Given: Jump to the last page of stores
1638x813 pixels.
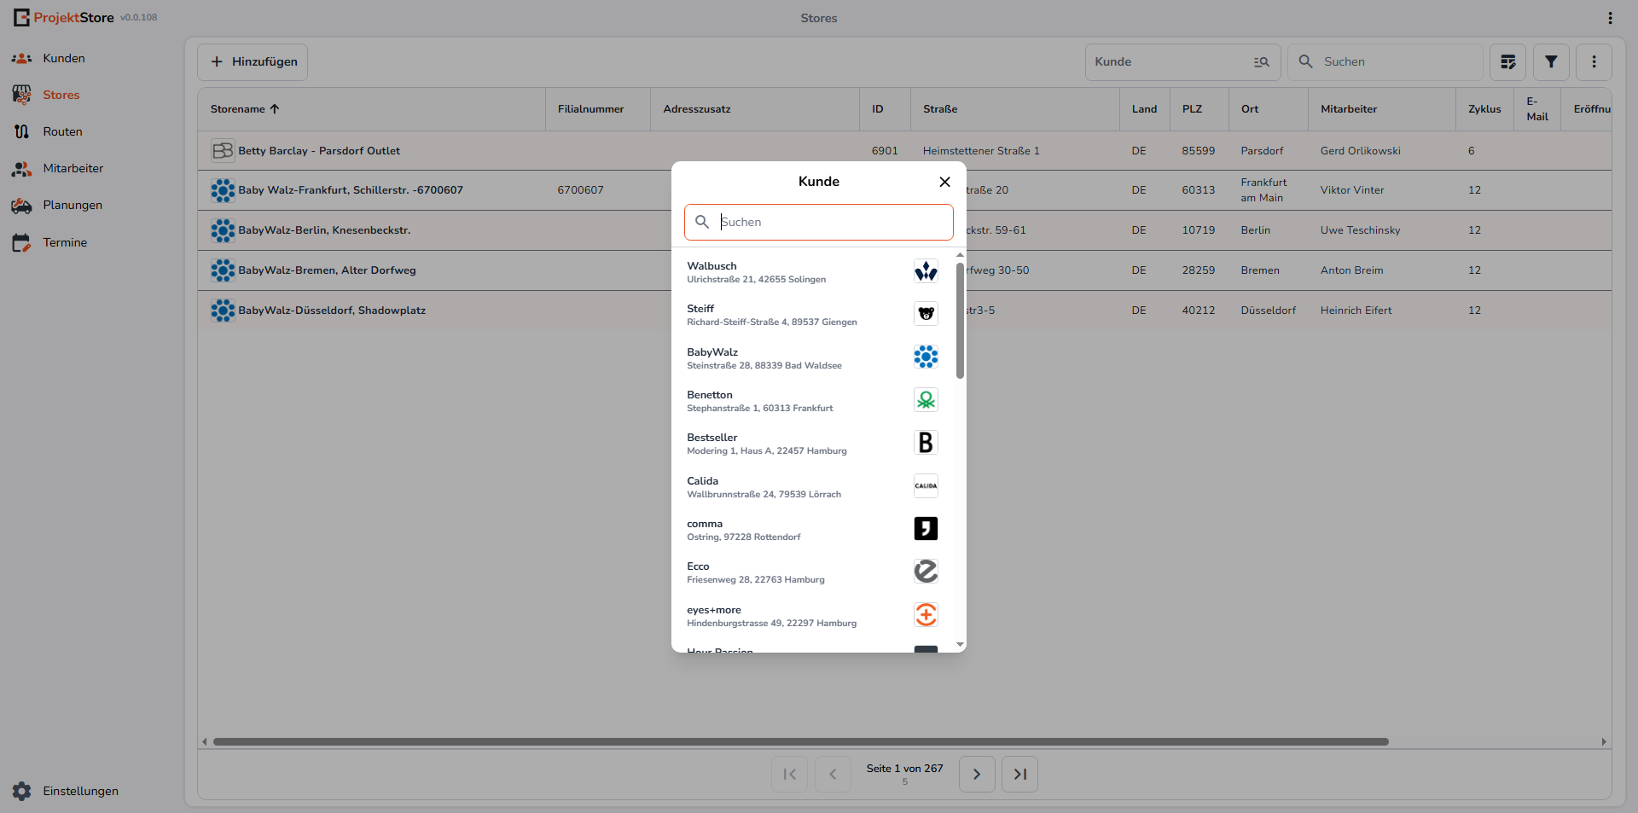Looking at the screenshot, I should click(x=1019, y=775).
